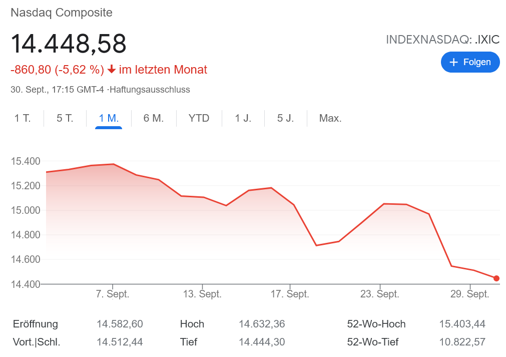Click the Eröffnung value 14.582,60
Image resolution: width=506 pixels, height=357 pixels.
[120, 324]
